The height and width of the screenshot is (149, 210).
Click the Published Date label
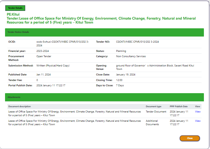click(17, 75)
